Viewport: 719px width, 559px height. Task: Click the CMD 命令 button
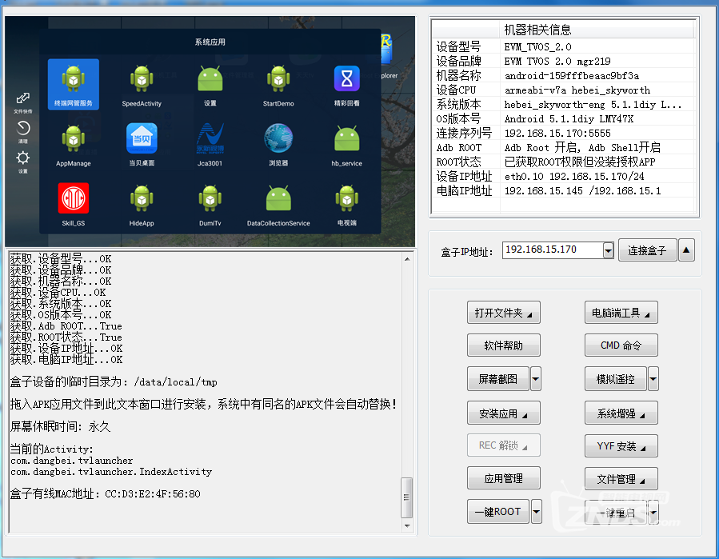pyautogui.click(x=621, y=345)
